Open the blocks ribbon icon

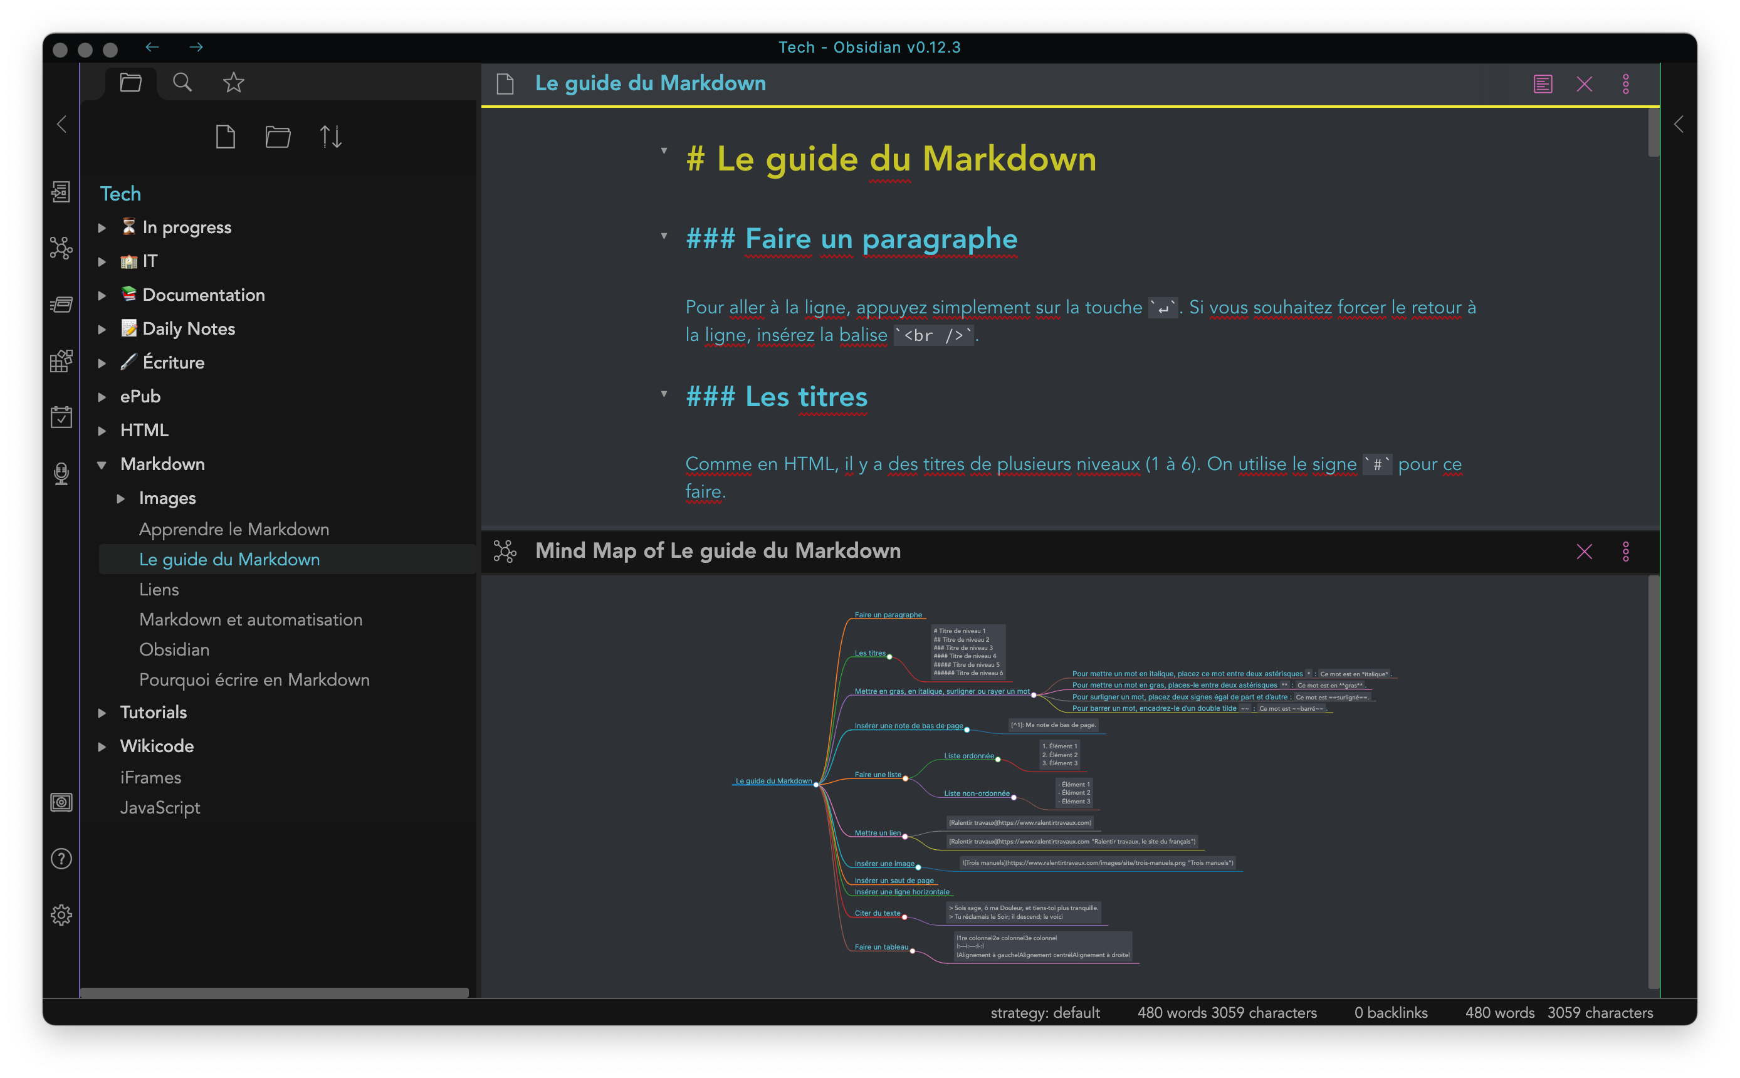pos(61,361)
